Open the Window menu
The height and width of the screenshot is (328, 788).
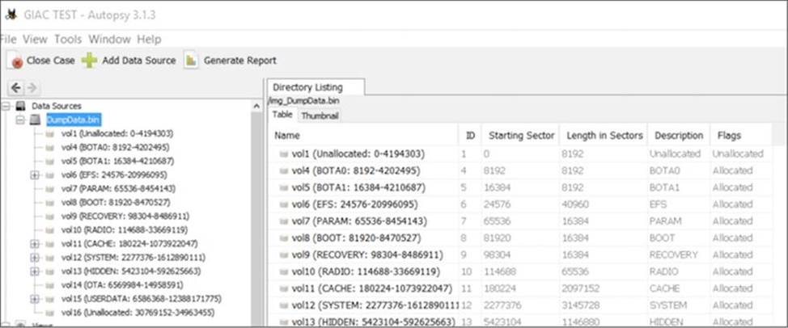point(109,39)
